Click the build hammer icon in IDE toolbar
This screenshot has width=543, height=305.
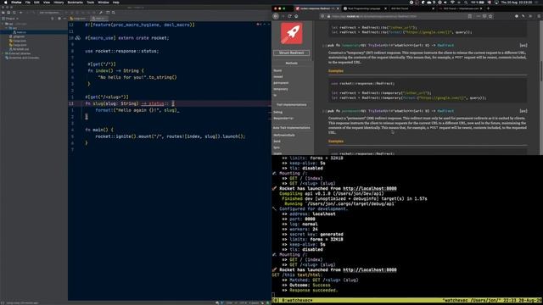tap(101, 13)
